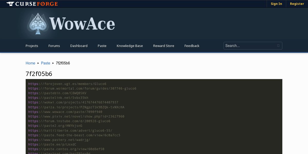
Task: Click the paste.ee/p/LkxdC line
Action: (x=52, y=145)
